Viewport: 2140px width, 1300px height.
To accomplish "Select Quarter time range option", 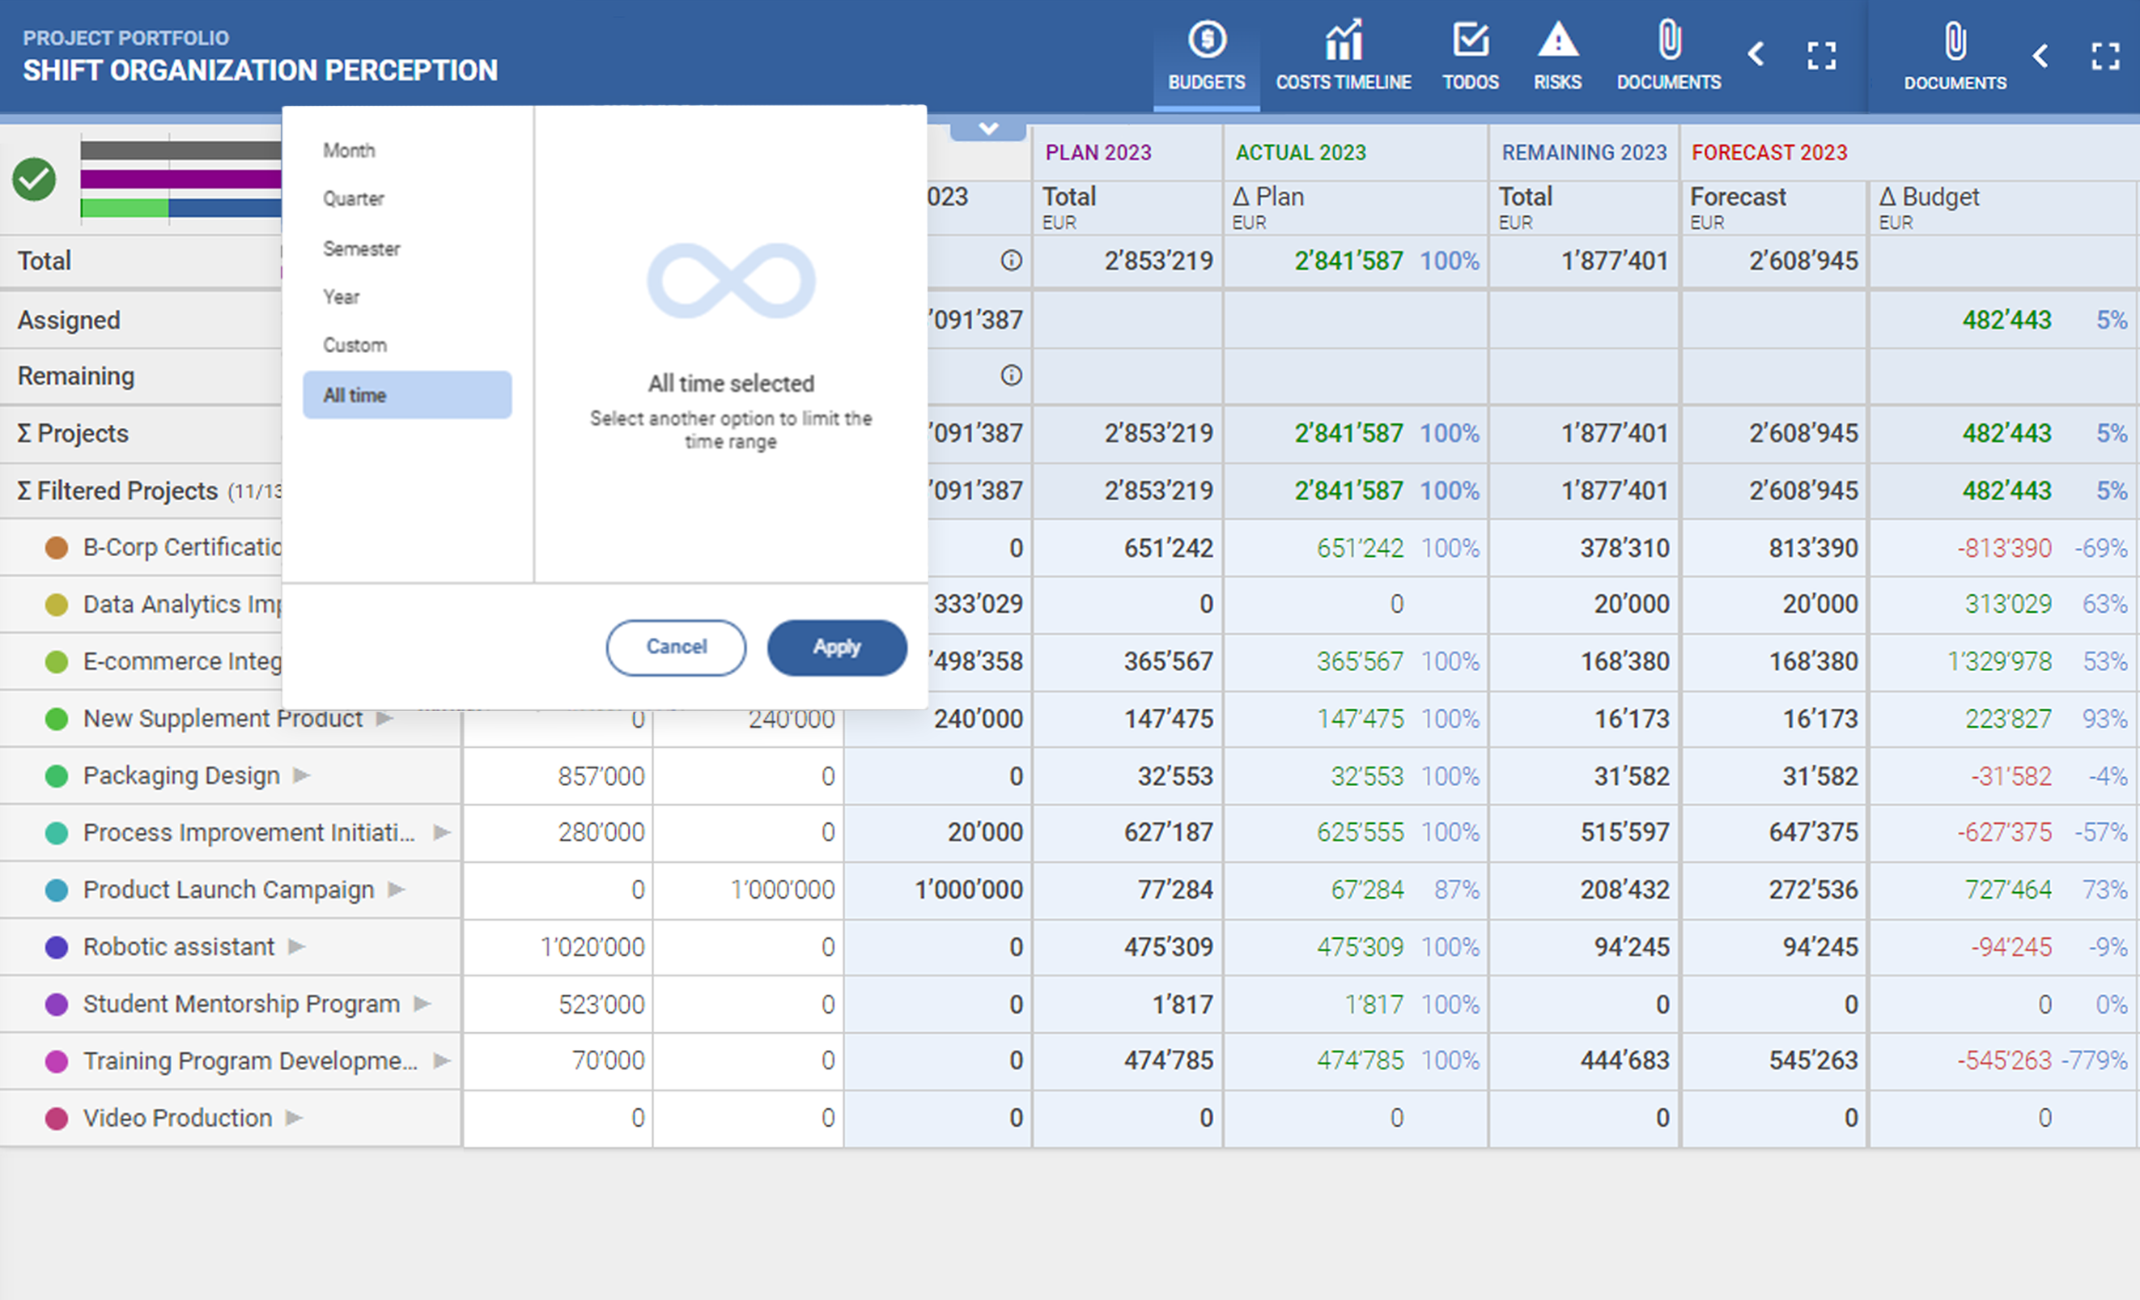I will tap(406, 199).
